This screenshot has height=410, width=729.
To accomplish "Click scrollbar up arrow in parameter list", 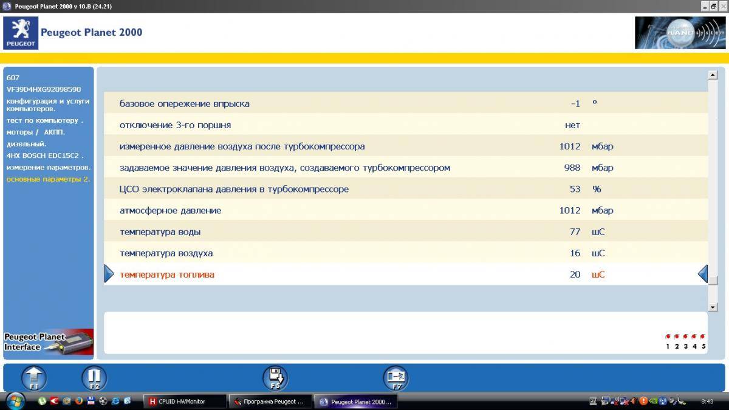I will point(713,75).
